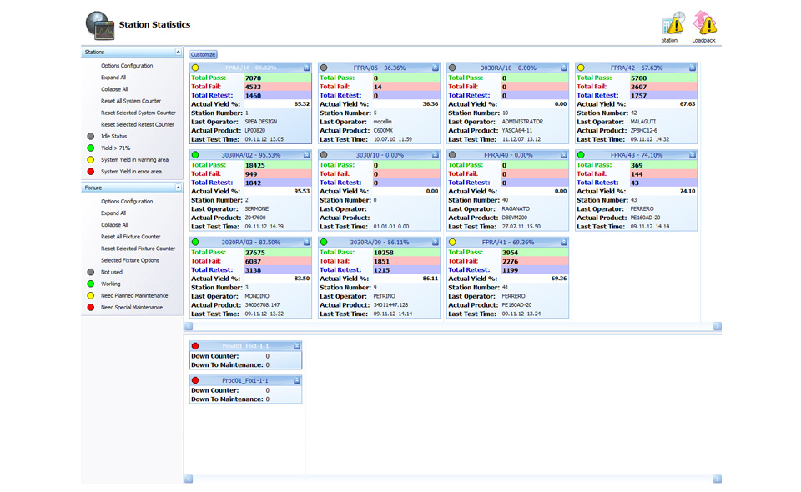Collapse the Fixture sidebar panel
801x492 pixels.
point(178,188)
